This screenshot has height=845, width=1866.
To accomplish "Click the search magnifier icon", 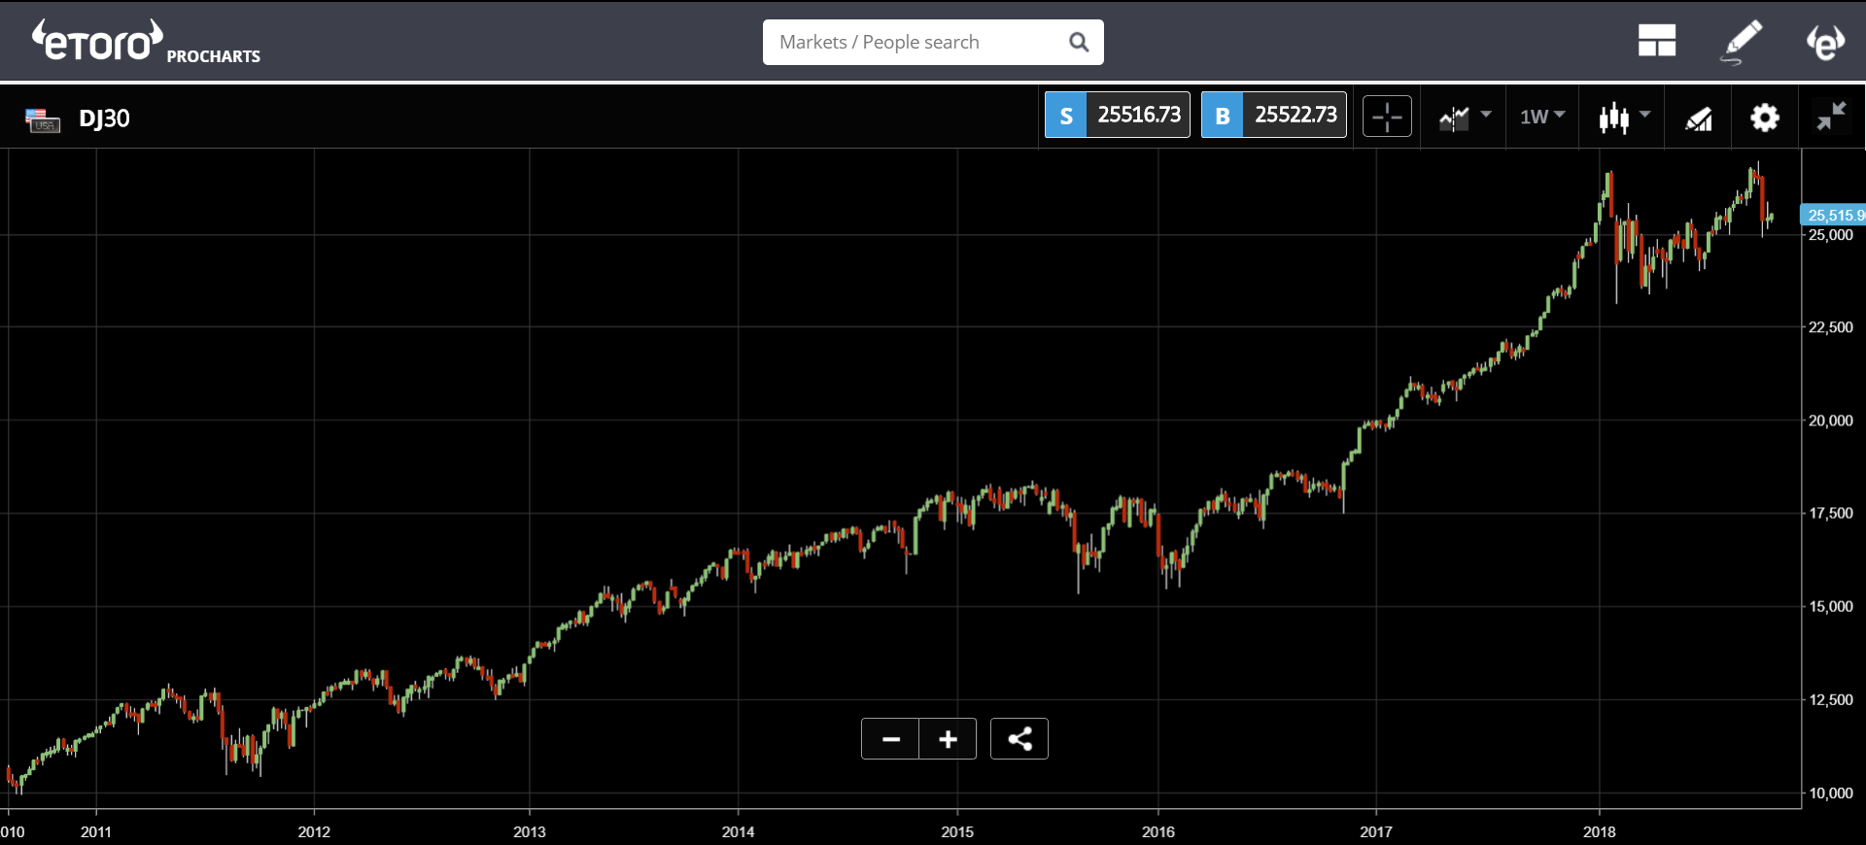I will (1079, 42).
